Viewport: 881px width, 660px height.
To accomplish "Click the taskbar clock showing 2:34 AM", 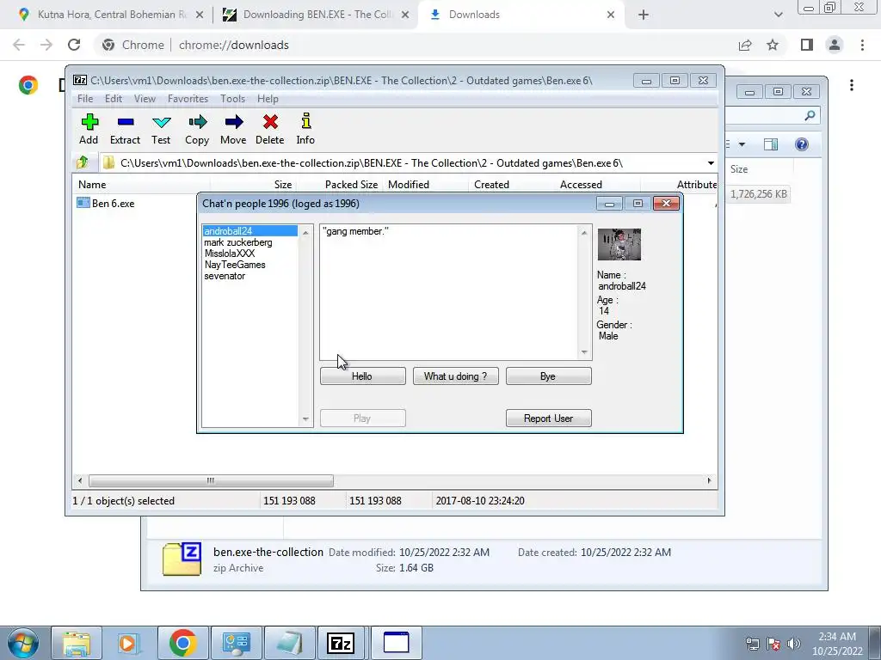I will (x=837, y=644).
